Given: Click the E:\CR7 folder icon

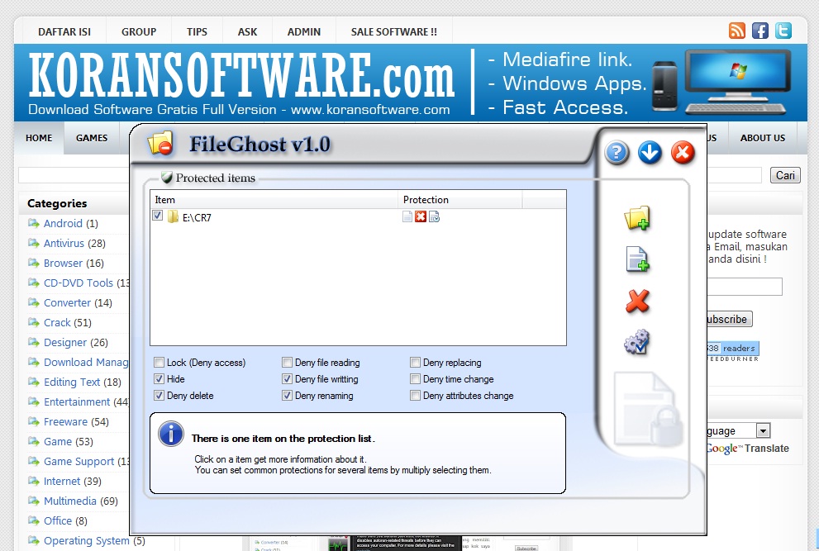Looking at the screenshot, I should click(x=173, y=216).
